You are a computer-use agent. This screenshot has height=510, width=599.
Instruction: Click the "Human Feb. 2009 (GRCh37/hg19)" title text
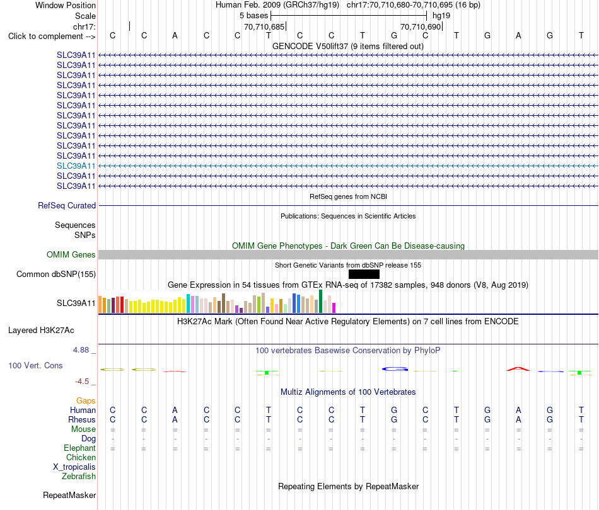click(277, 5)
